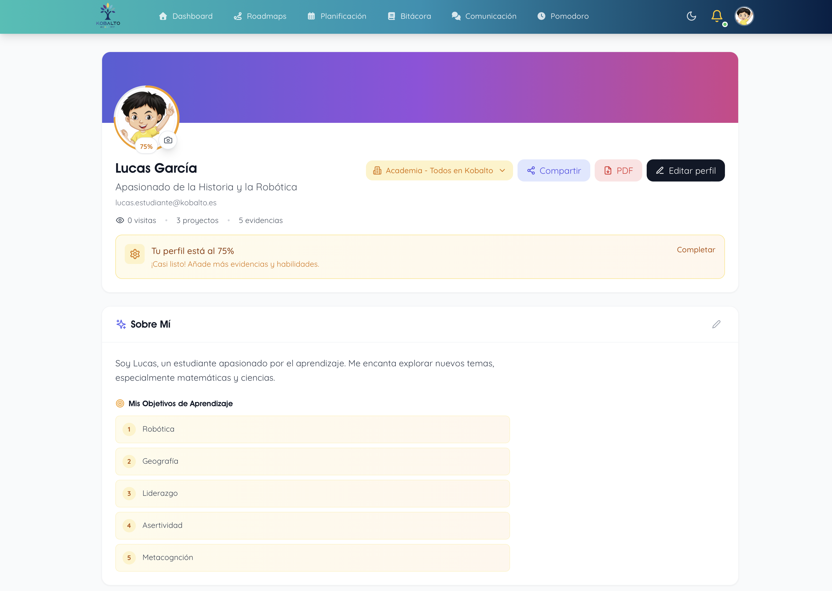Open the user avatar menu

click(x=744, y=16)
